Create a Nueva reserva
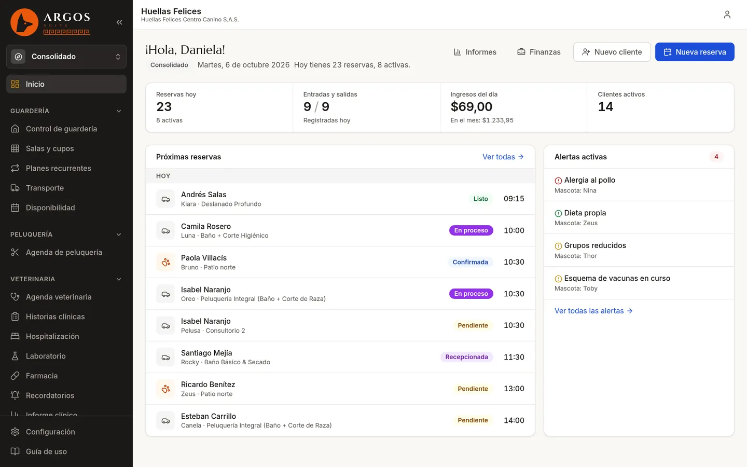Image resolution: width=747 pixels, height=467 pixels. 695,52
